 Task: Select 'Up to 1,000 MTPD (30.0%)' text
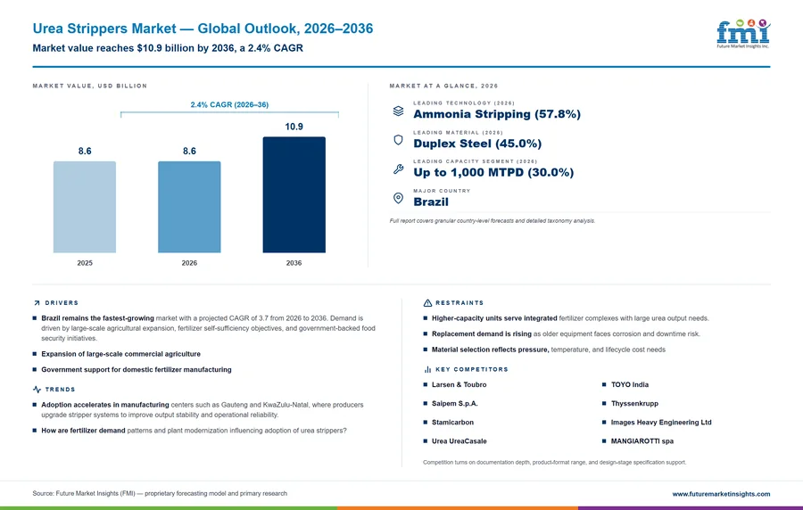[493, 172]
